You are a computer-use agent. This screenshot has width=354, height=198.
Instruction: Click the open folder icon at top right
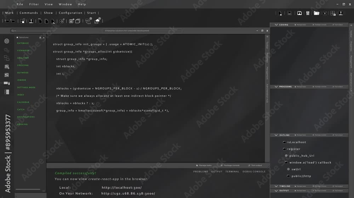point(316,13)
